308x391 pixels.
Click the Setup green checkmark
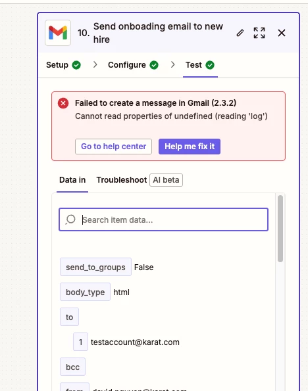[x=76, y=65]
